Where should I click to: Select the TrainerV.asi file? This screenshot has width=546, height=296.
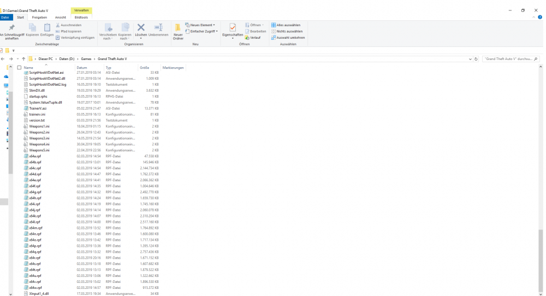coord(38,108)
